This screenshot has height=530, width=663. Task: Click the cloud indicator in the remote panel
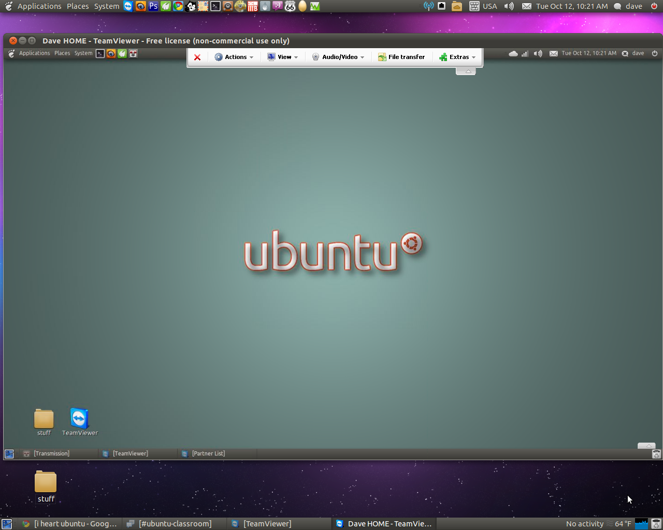pyautogui.click(x=513, y=53)
